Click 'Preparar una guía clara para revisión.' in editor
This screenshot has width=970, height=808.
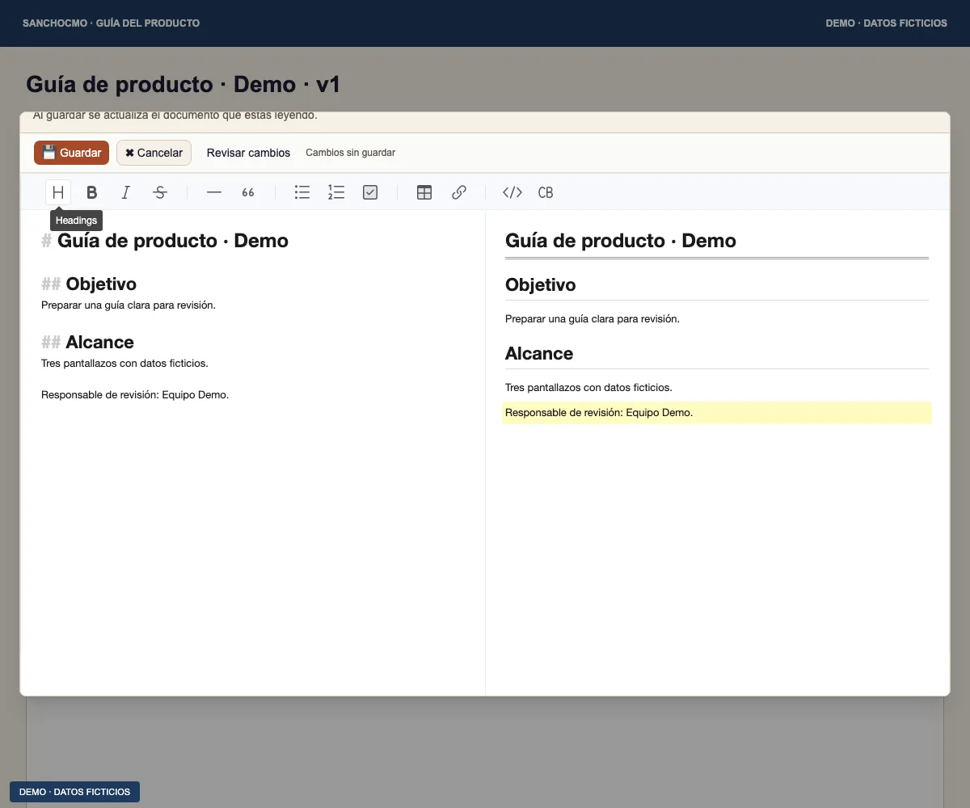pos(129,305)
